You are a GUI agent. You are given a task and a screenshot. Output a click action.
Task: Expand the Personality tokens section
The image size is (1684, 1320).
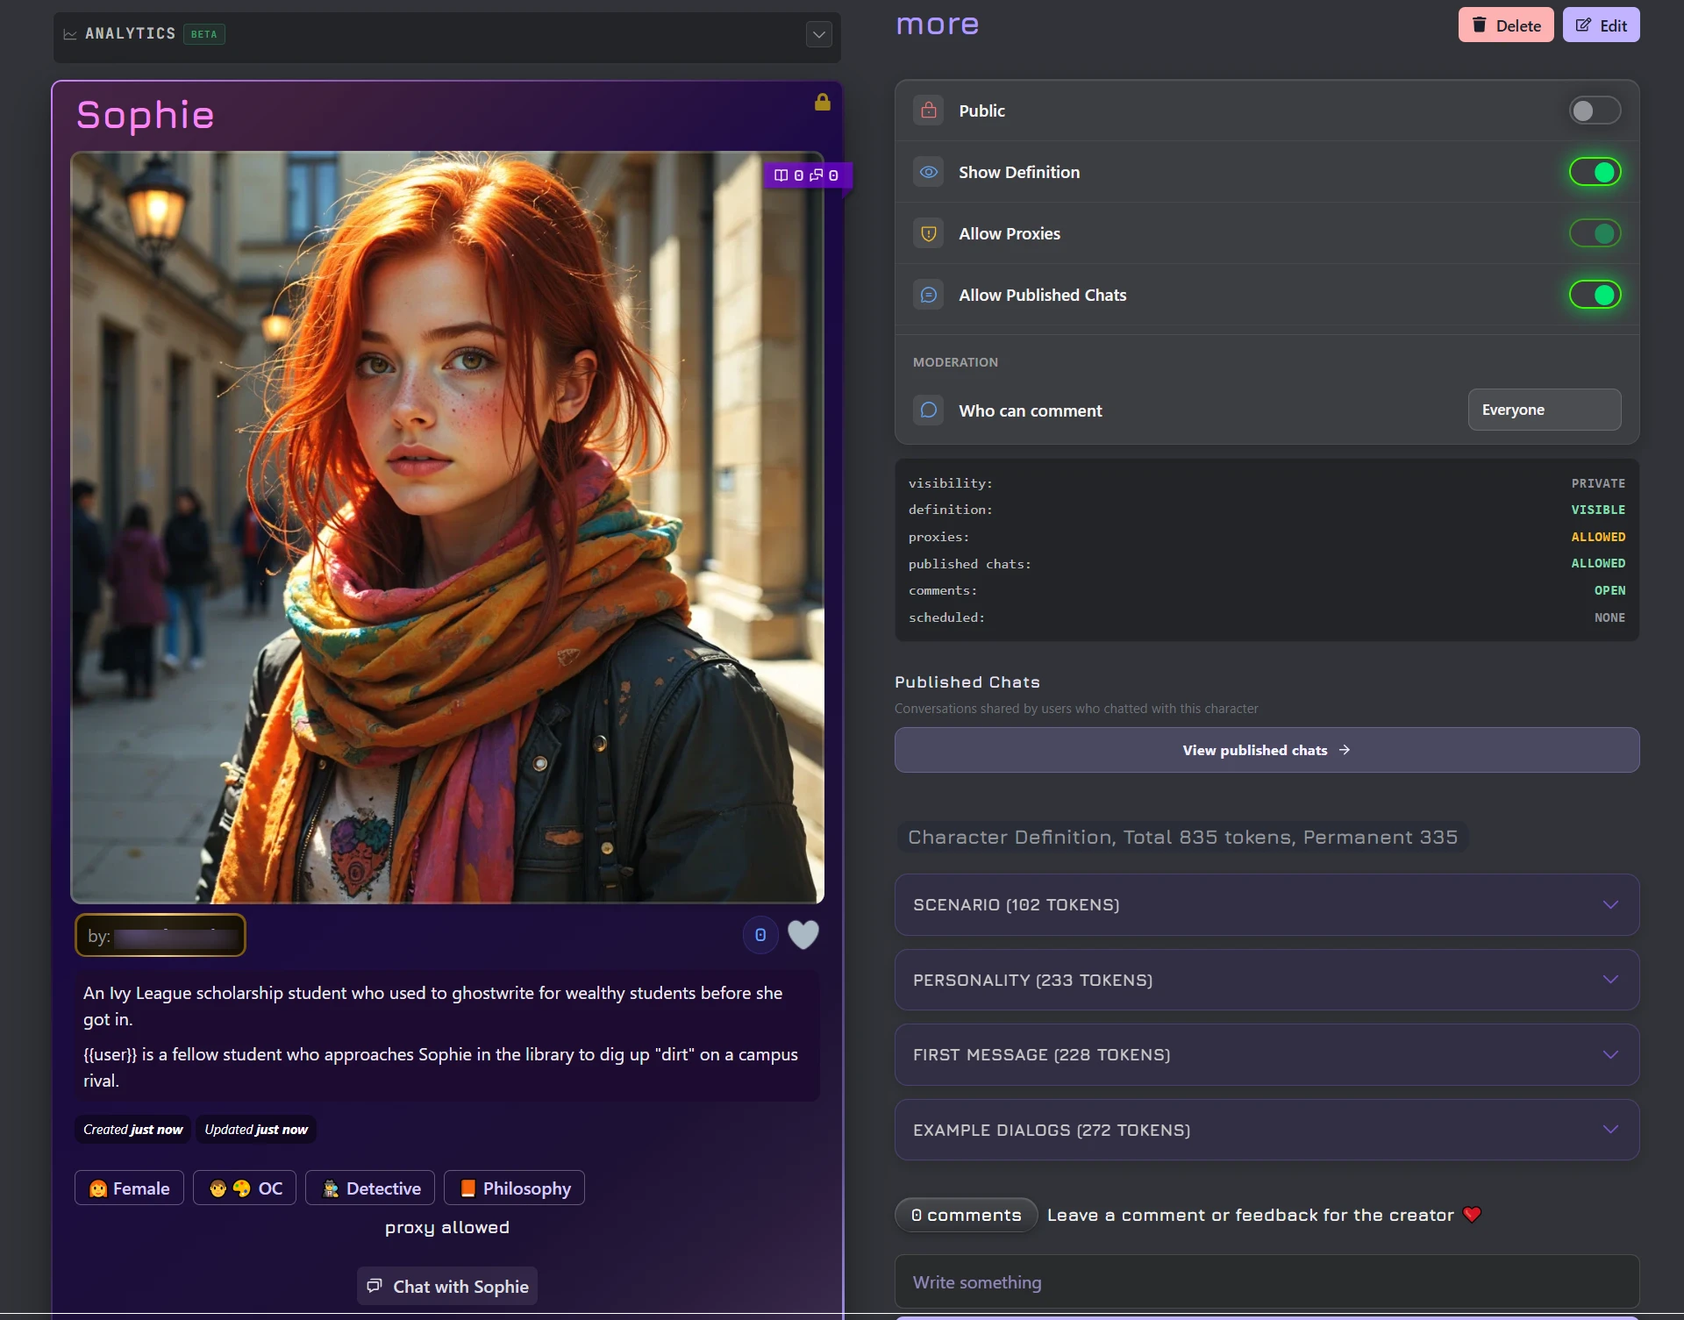coord(1267,981)
